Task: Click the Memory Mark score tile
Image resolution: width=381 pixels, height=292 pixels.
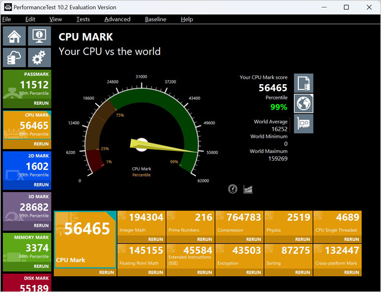Action: (x=27, y=249)
